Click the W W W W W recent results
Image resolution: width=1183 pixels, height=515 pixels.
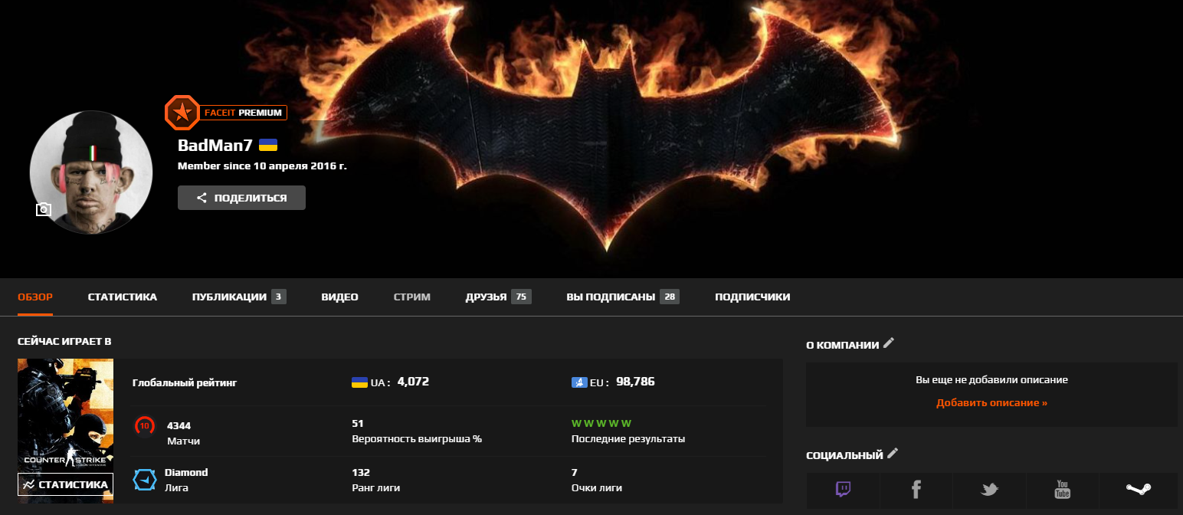coord(601,423)
